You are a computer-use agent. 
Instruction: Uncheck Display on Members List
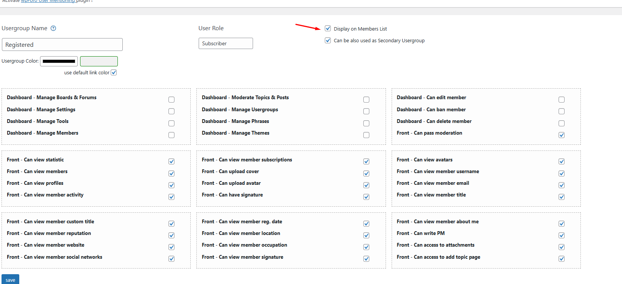328,29
